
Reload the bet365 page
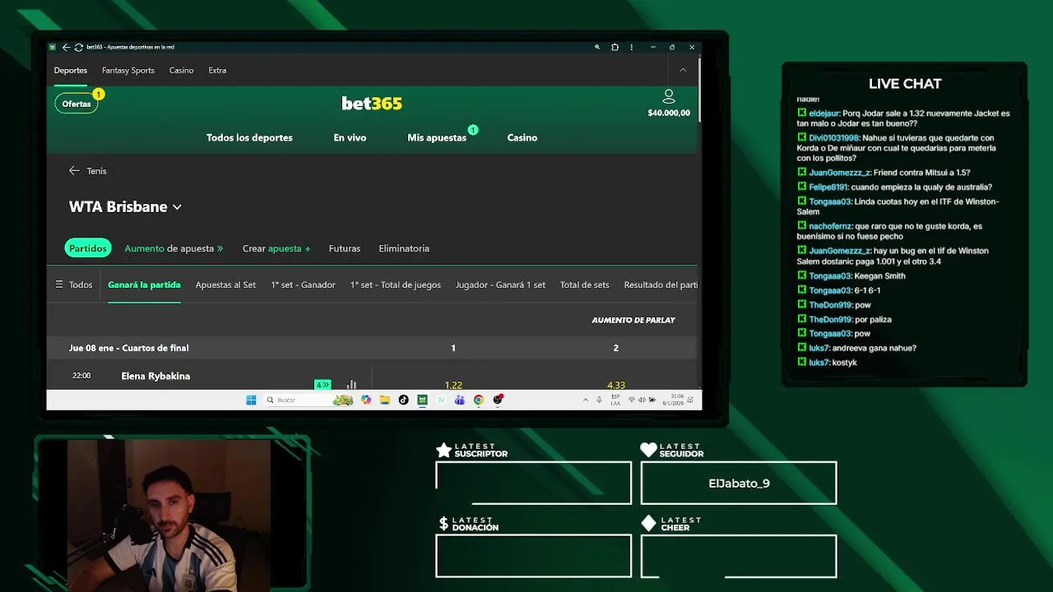[x=78, y=47]
